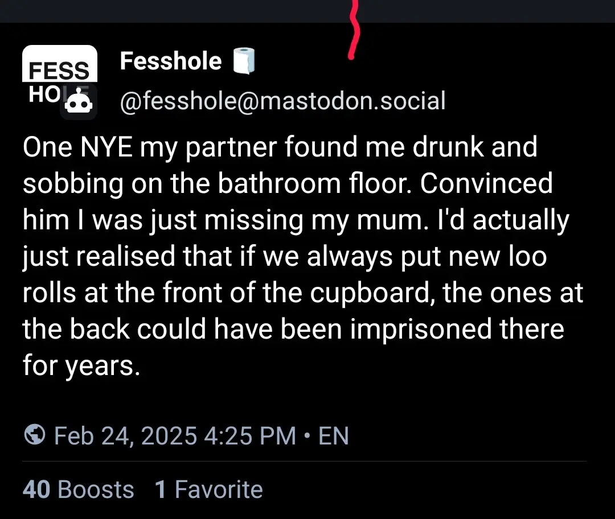
Task: Open the Fesshole display name
Action: pos(171,61)
